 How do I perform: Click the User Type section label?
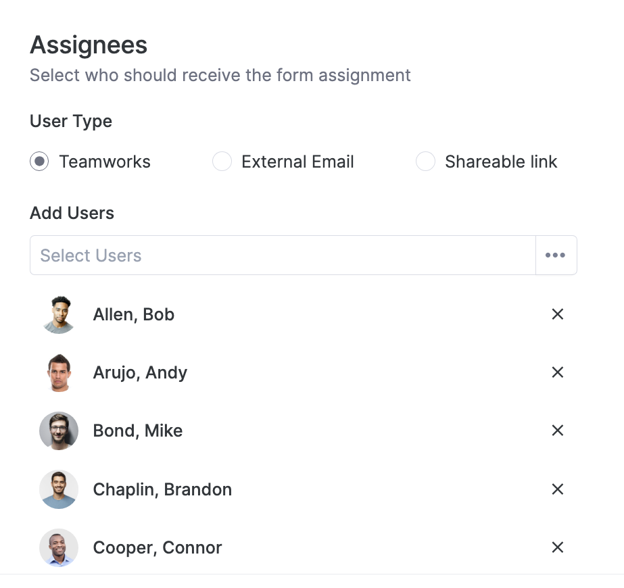[x=70, y=121]
